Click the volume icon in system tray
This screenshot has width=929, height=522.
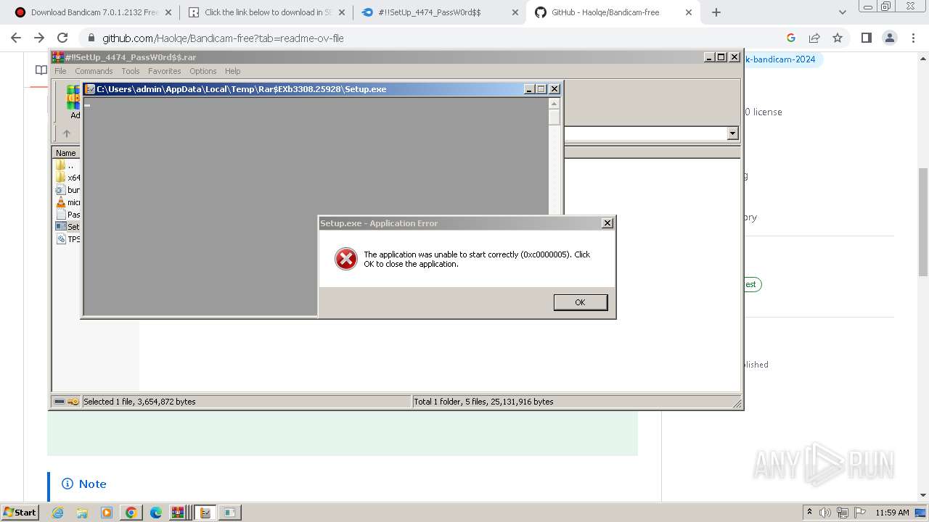[x=825, y=513]
